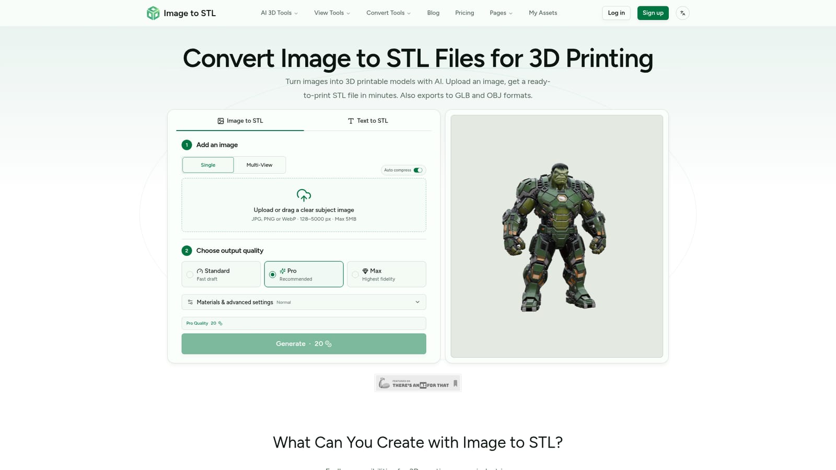Select the Standard quality radio button
836x470 pixels.
tap(190, 275)
